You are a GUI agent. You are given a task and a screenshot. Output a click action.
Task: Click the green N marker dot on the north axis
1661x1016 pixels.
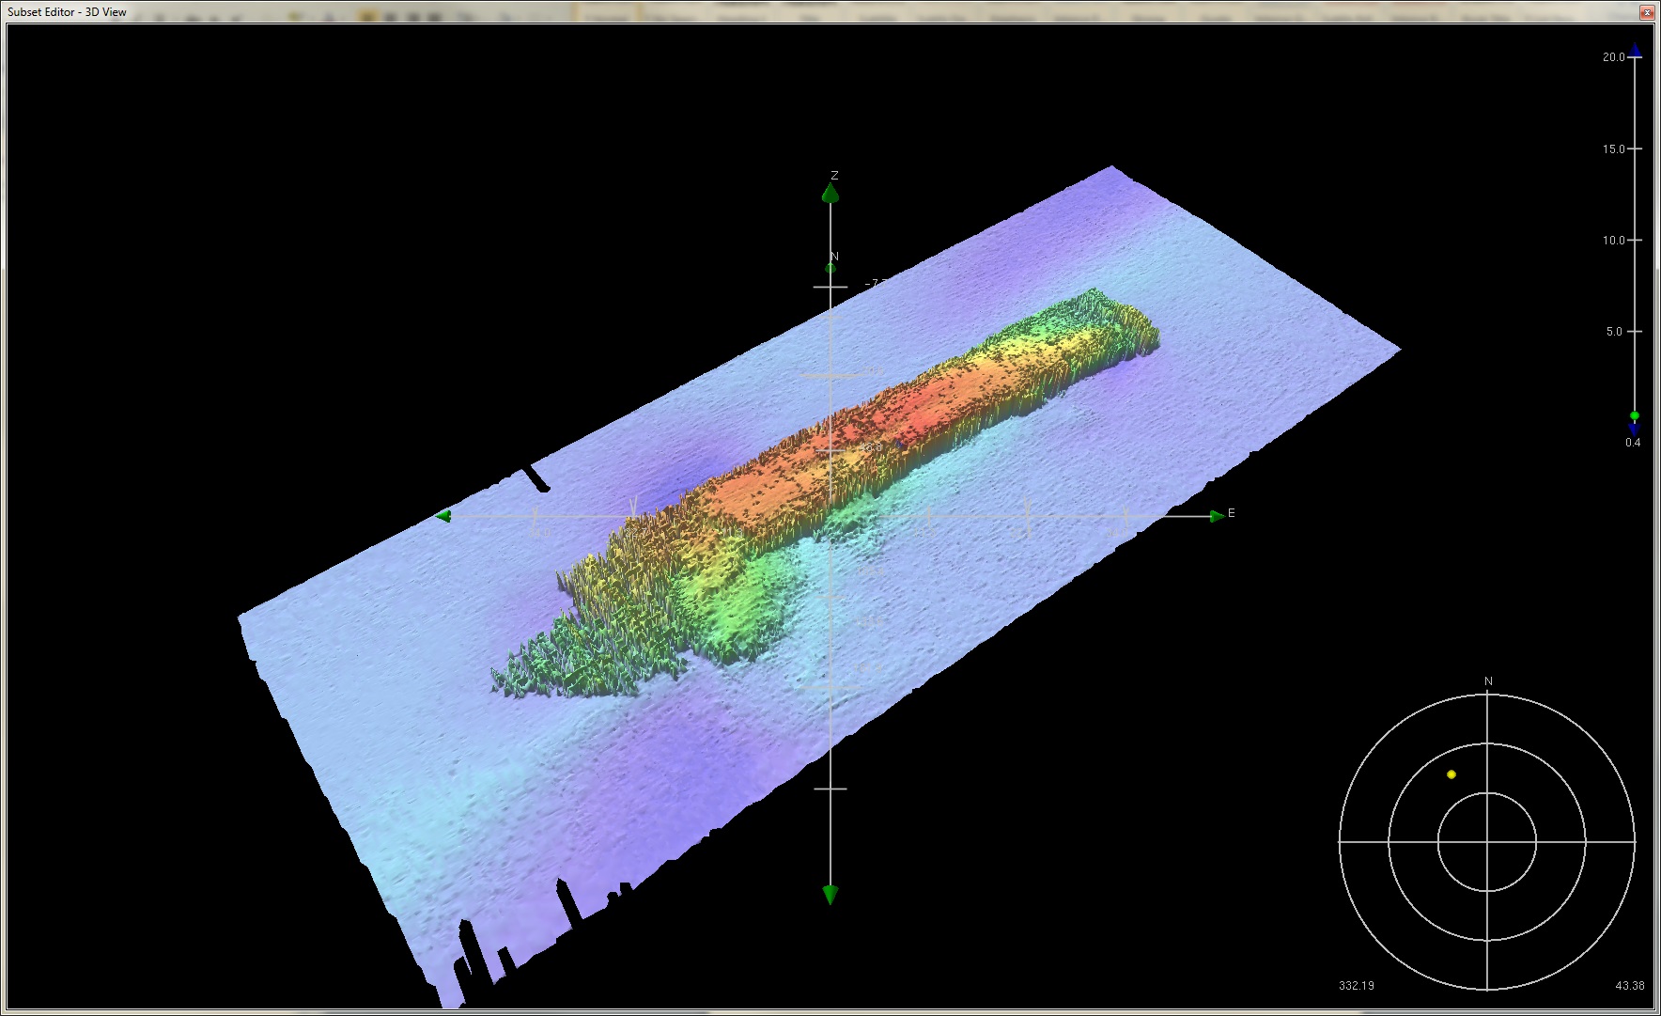(x=830, y=269)
